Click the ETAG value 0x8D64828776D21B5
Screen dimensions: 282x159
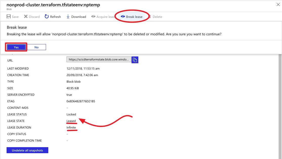81,101
